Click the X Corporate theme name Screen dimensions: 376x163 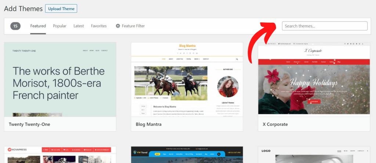[275, 124]
